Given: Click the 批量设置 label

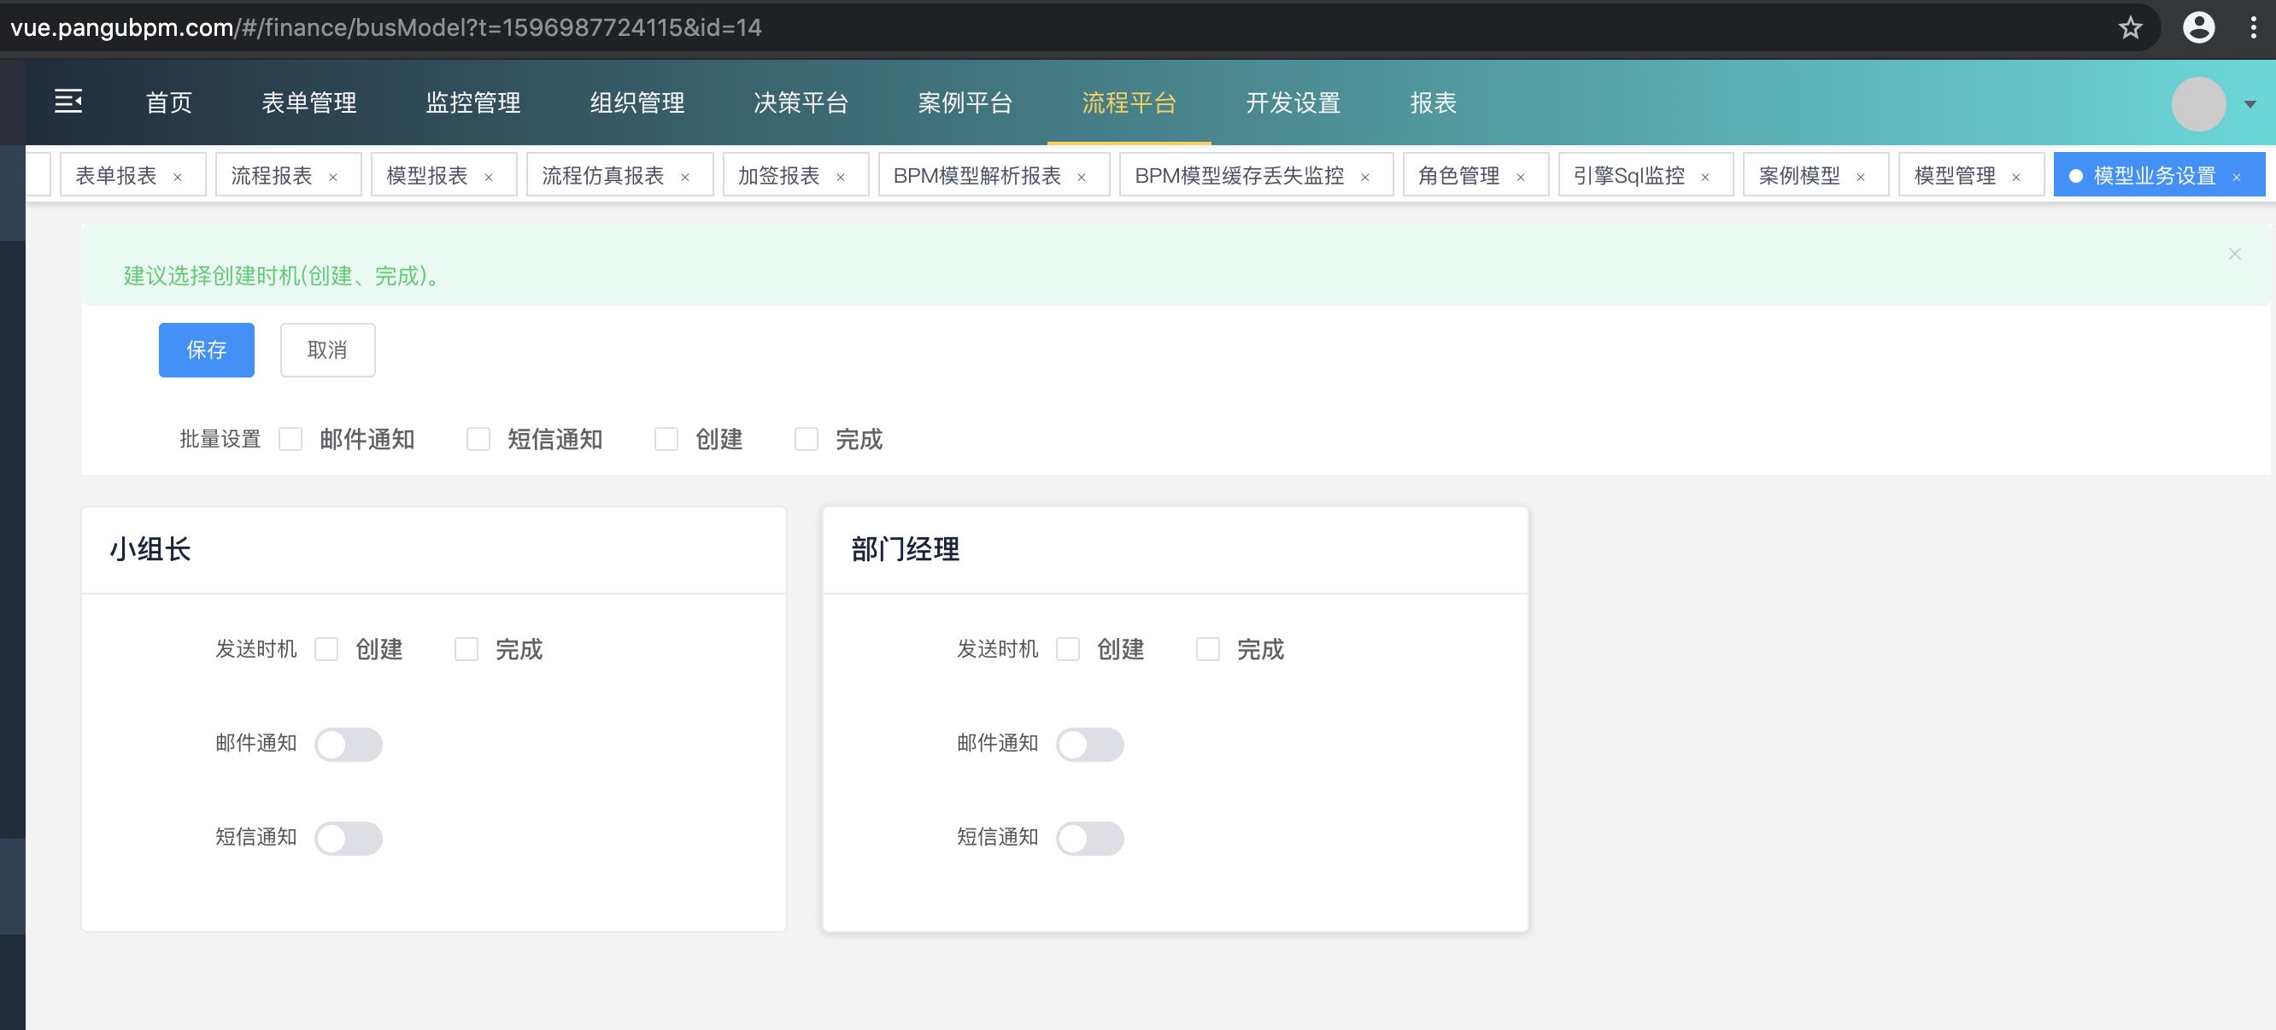Looking at the screenshot, I should point(220,439).
